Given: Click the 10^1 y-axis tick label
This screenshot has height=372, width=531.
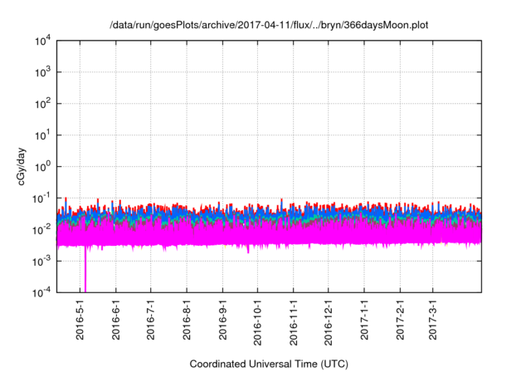Looking at the screenshot, I should pyautogui.click(x=42, y=135).
